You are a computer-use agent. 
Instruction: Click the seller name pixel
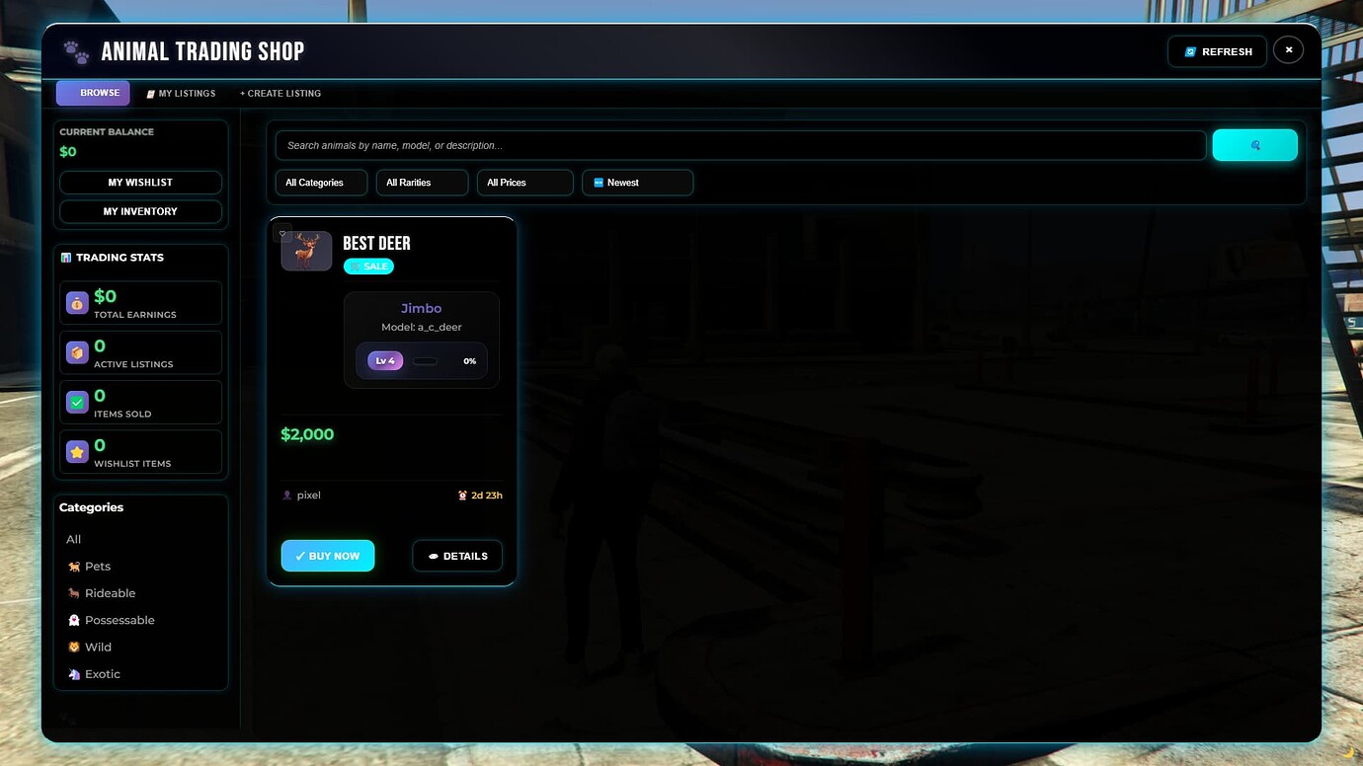(x=309, y=496)
